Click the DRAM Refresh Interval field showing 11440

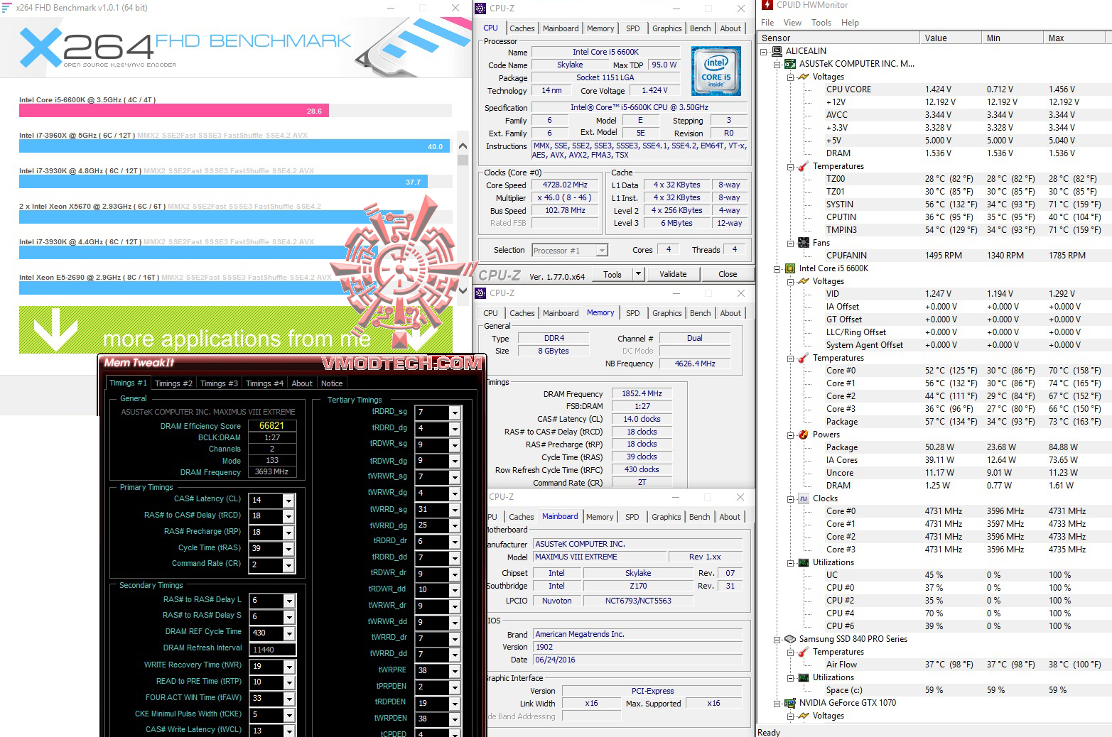tap(272, 650)
